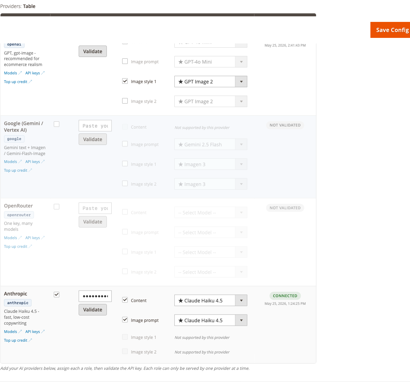Open Google Image style 1 Imagen 3 dropdown

[x=211, y=164]
